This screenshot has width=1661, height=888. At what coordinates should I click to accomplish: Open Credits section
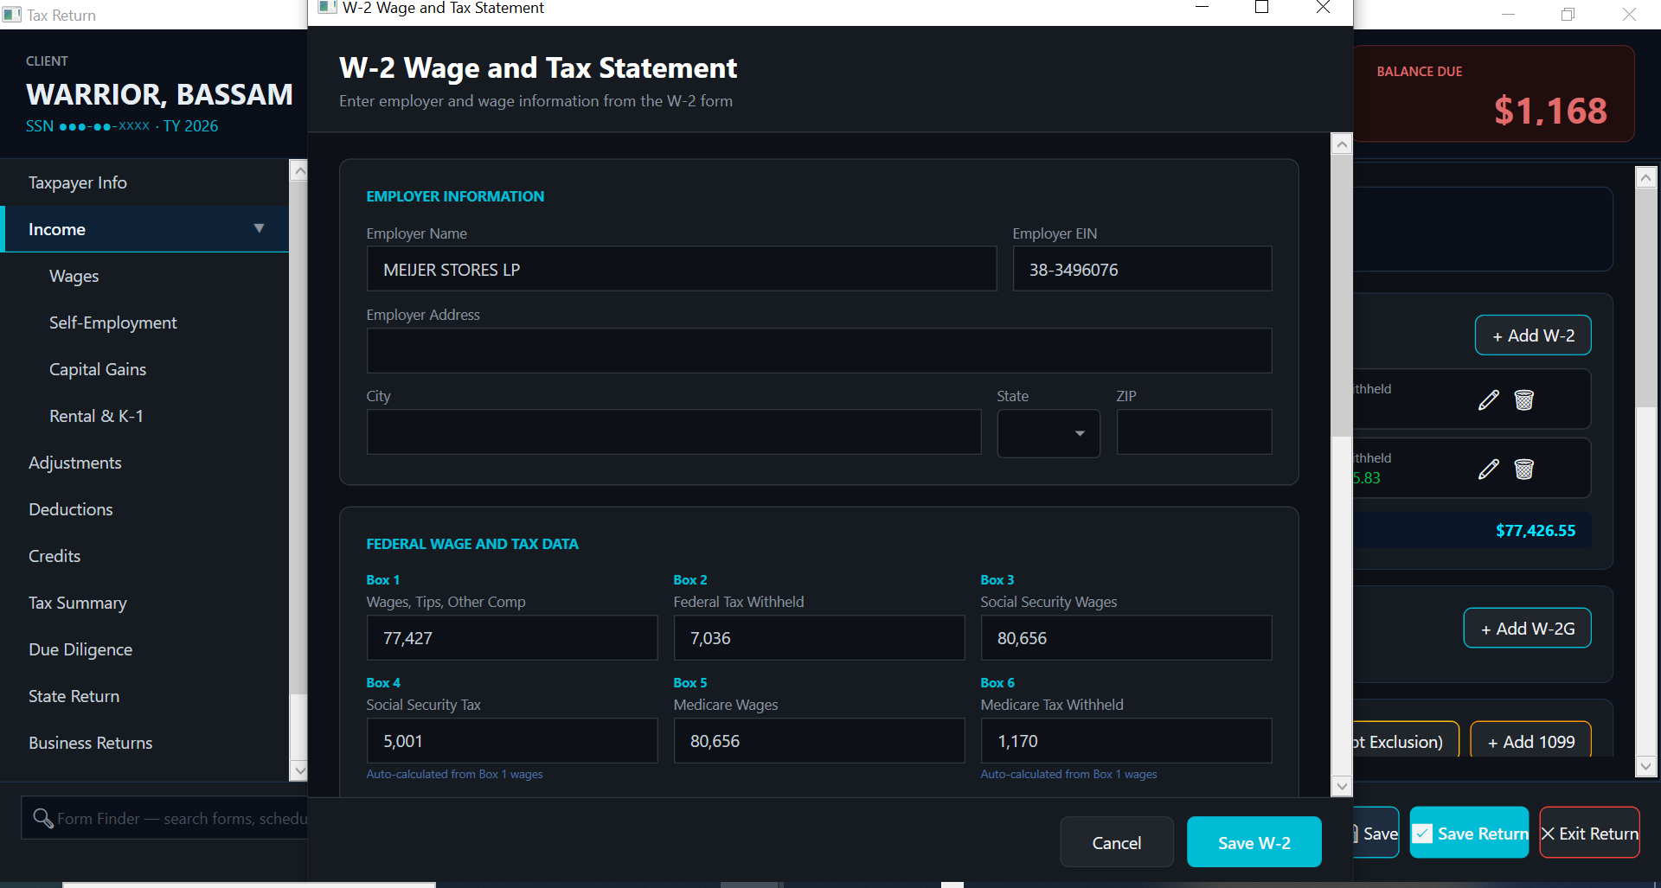145,556
